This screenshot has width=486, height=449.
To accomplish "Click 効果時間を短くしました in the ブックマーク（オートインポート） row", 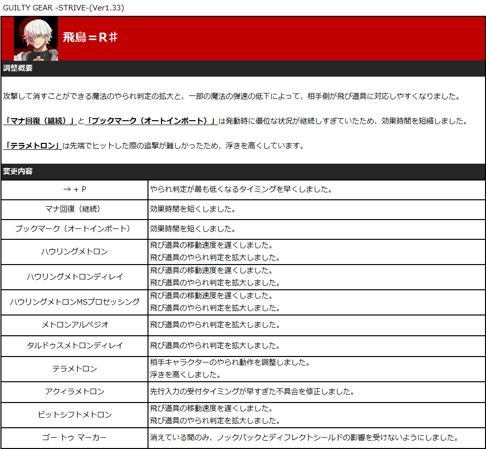I will point(193,229).
